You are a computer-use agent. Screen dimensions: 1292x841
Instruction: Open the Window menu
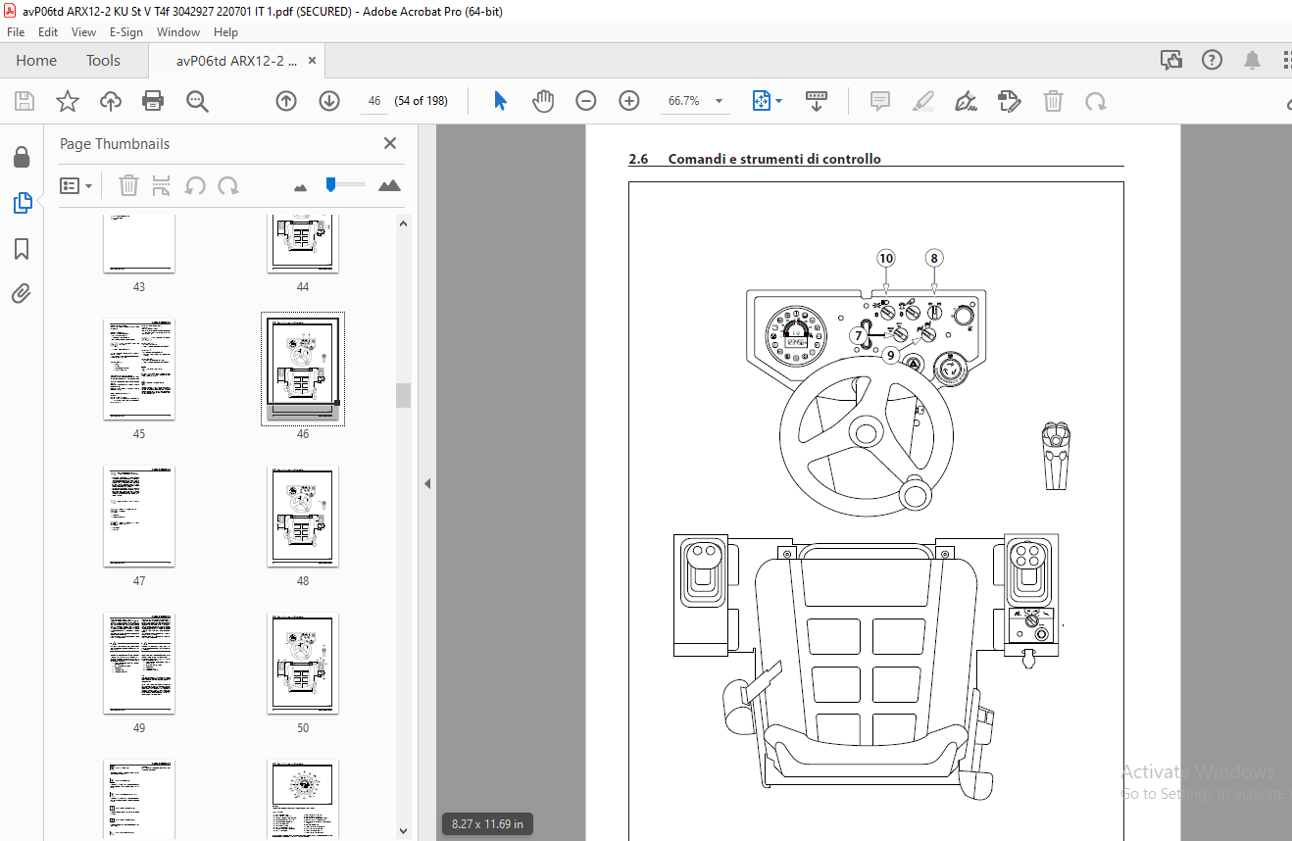(x=178, y=32)
